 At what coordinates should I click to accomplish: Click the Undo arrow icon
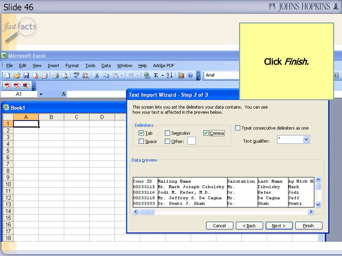tap(131, 75)
